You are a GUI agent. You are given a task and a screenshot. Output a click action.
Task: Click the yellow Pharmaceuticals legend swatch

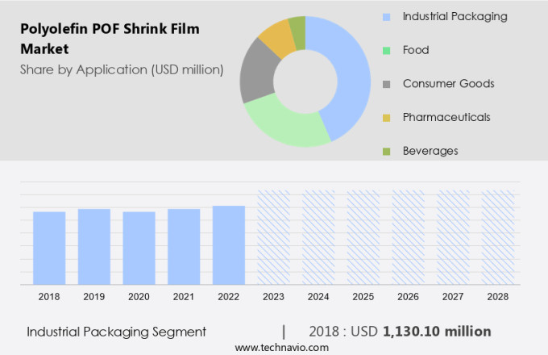[388, 118]
